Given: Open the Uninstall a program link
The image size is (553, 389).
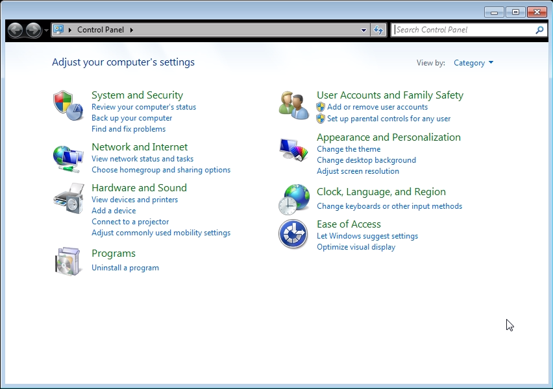Looking at the screenshot, I should [x=125, y=268].
